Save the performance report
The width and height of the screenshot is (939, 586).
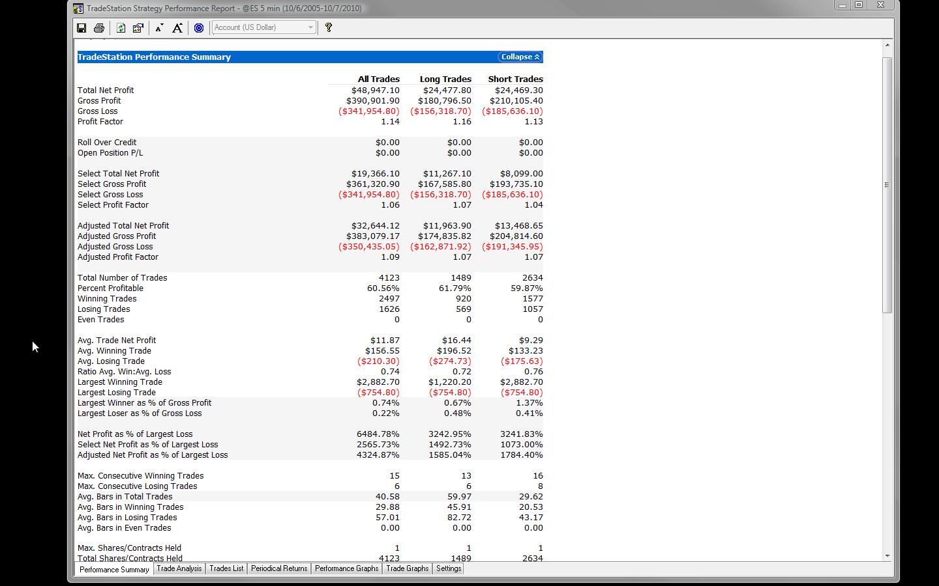(x=82, y=27)
